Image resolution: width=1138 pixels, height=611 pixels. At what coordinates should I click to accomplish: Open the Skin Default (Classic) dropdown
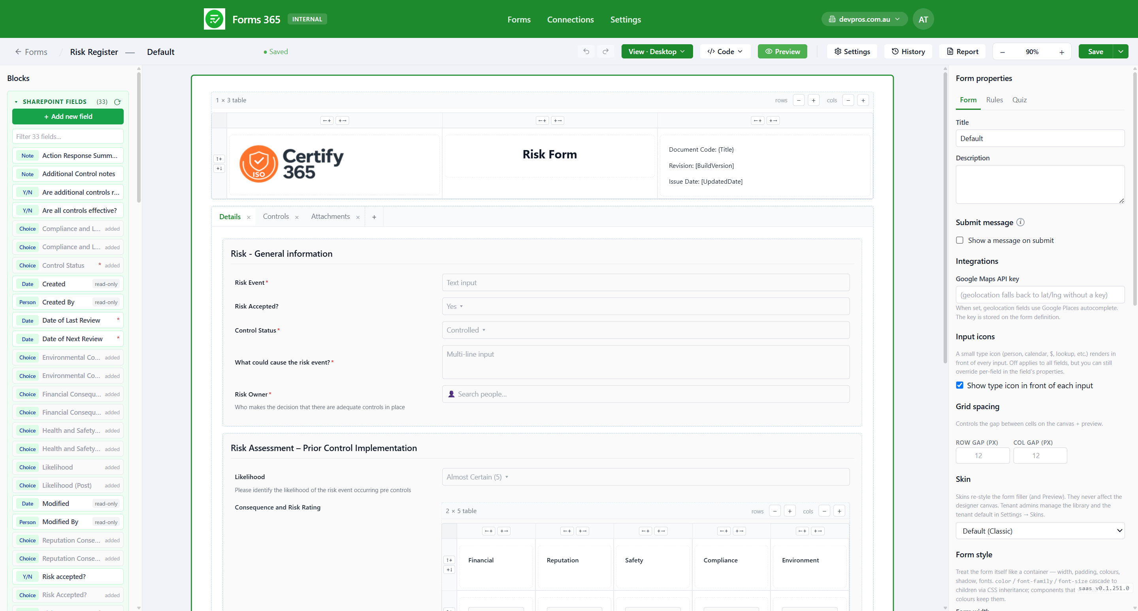click(x=1040, y=531)
